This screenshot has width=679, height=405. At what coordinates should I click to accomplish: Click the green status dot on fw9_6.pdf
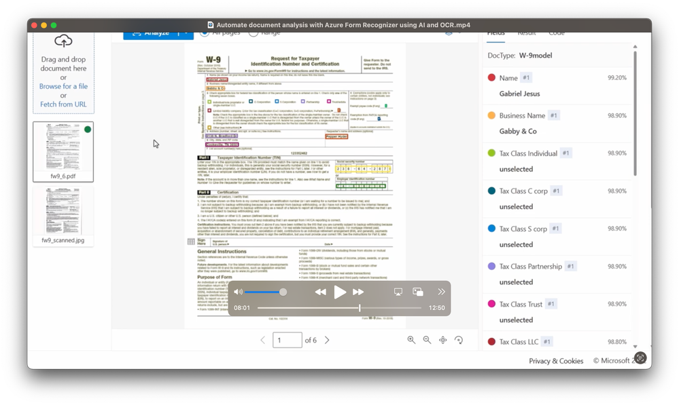tap(88, 130)
